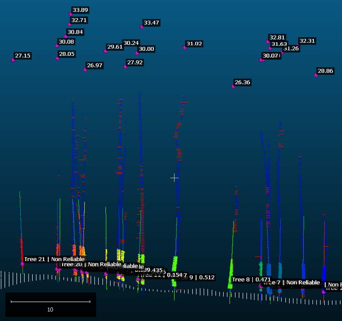Screen dimensions: 342x321
Task: Click the magenta marker beside label 30.00
Action: 137,53
